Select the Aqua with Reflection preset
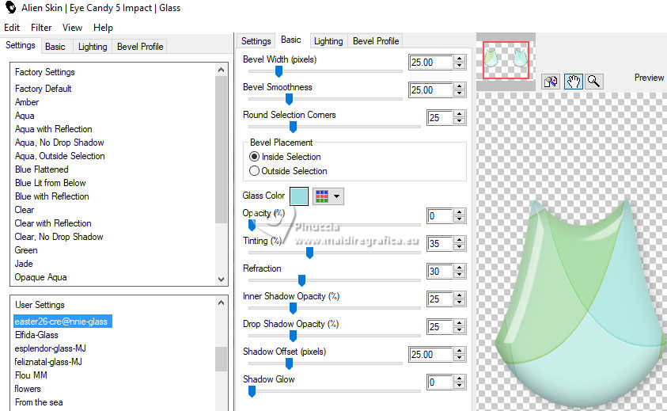667x411 pixels. [x=53, y=129]
